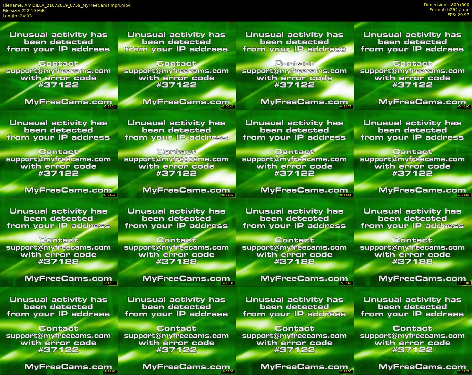
Task: Select the frame stamped 14:12.36
Action: click(x=177, y=242)
